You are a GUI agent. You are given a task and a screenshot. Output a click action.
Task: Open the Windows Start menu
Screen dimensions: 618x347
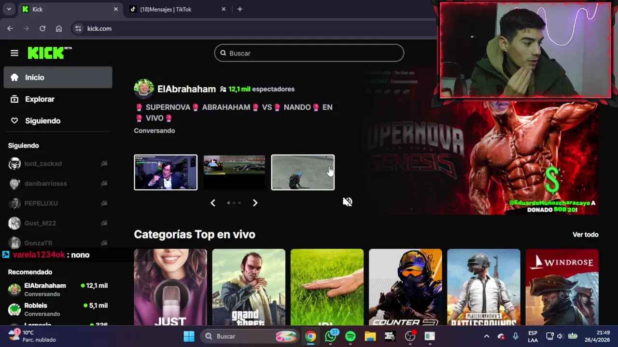coord(189,336)
